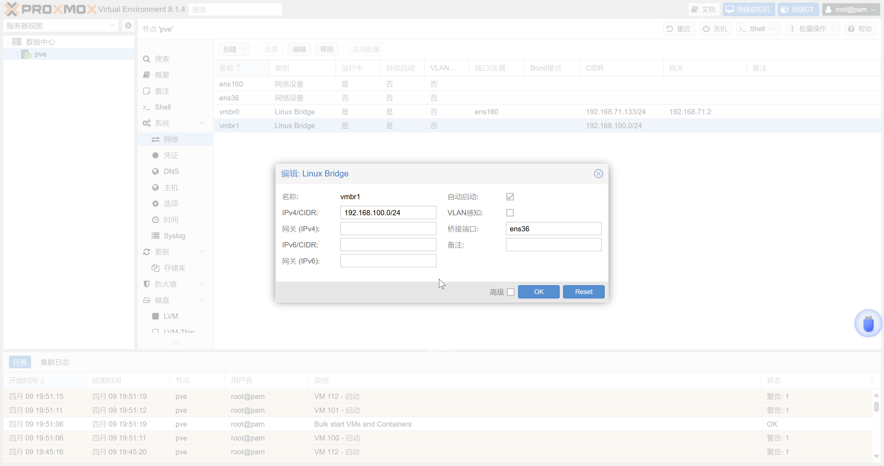Open the server view dropdown
884x466 pixels.
click(x=112, y=26)
